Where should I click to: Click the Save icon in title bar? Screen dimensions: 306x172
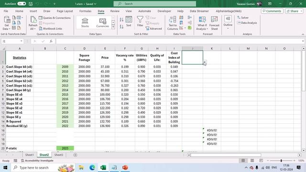click(x=31, y=4)
